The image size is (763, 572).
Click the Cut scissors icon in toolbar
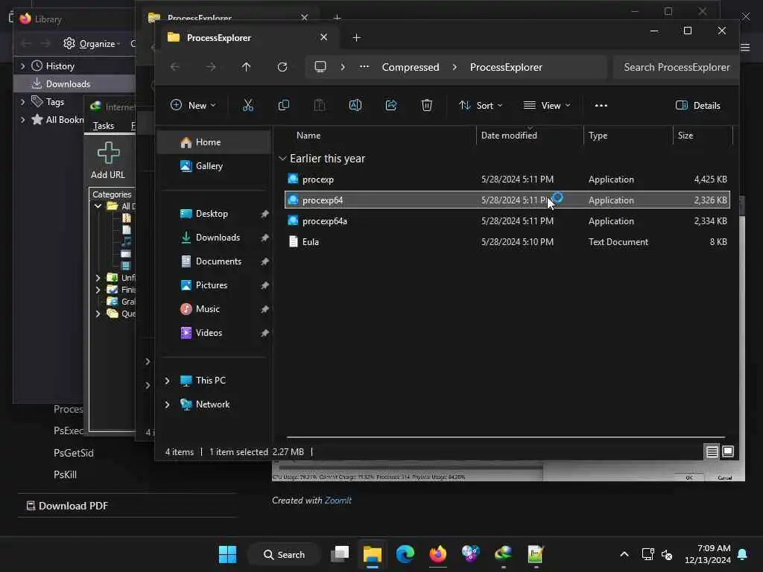tap(247, 105)
